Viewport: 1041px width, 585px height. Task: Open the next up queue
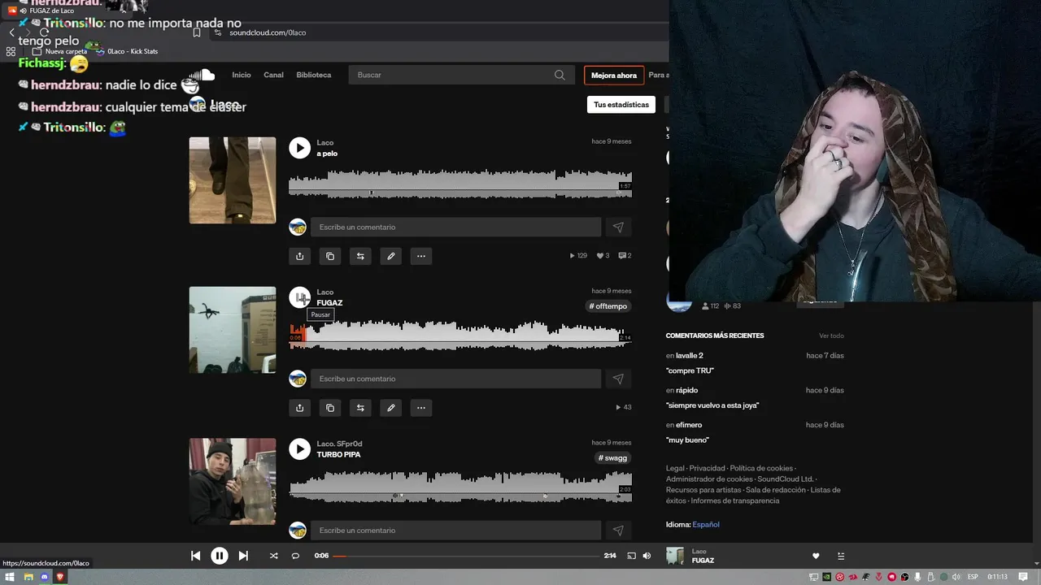coord(841,557)
